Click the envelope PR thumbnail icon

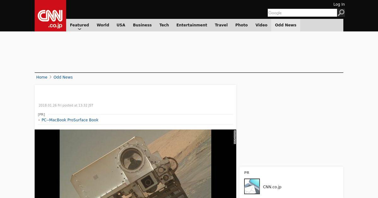tap(252, 186)
